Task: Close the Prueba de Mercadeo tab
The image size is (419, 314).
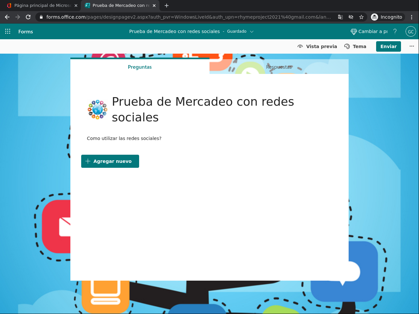Action: point(154,6)
